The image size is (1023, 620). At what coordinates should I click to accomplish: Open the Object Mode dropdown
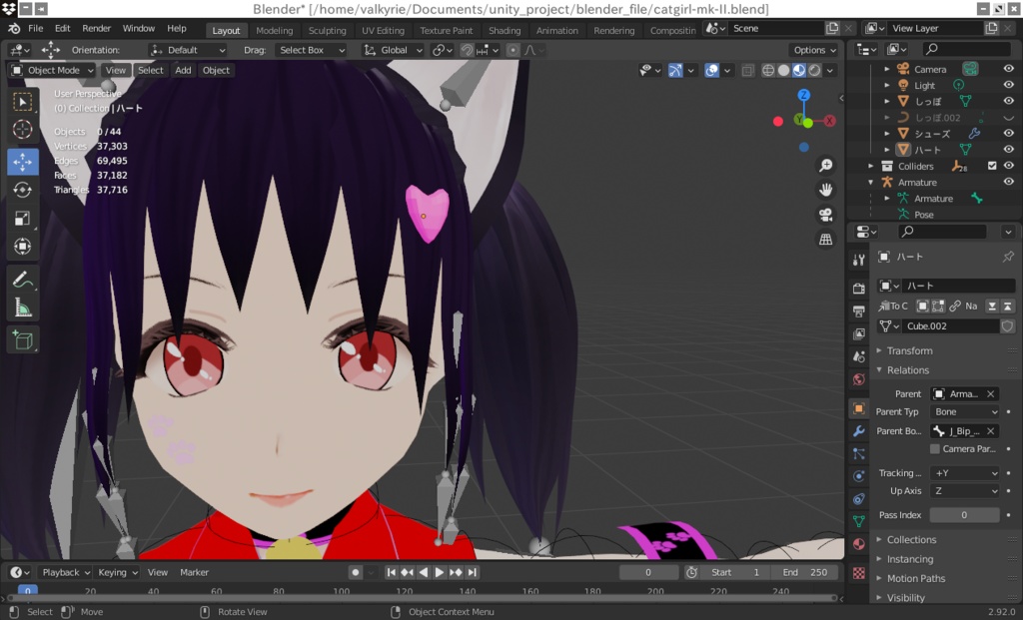point(53,71)
